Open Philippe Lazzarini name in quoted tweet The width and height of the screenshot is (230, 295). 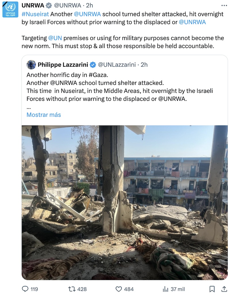pos(63,65)
